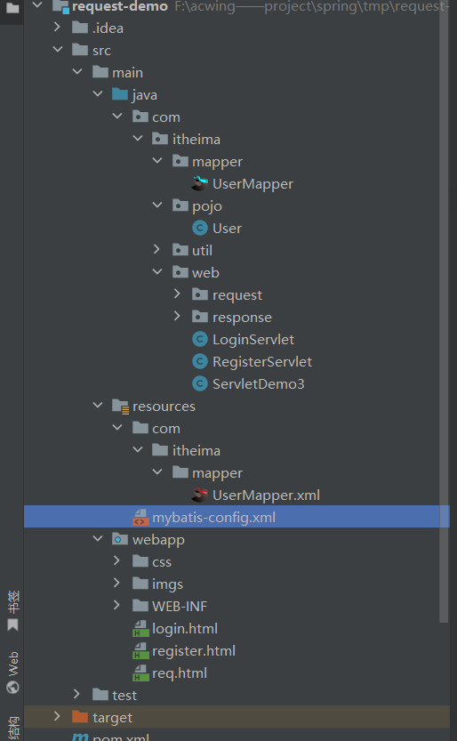The height and width of the screenshot is (741, 457).
Task: Click the UserMapper.xml MyBatis file icon
Action: click(200, 495)
